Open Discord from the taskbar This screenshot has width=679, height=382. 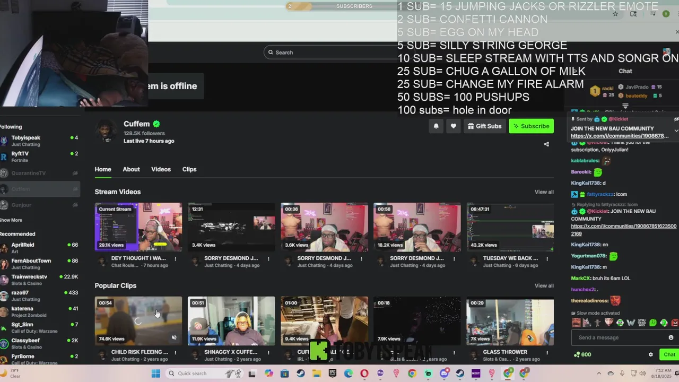(x=444, y=374)
